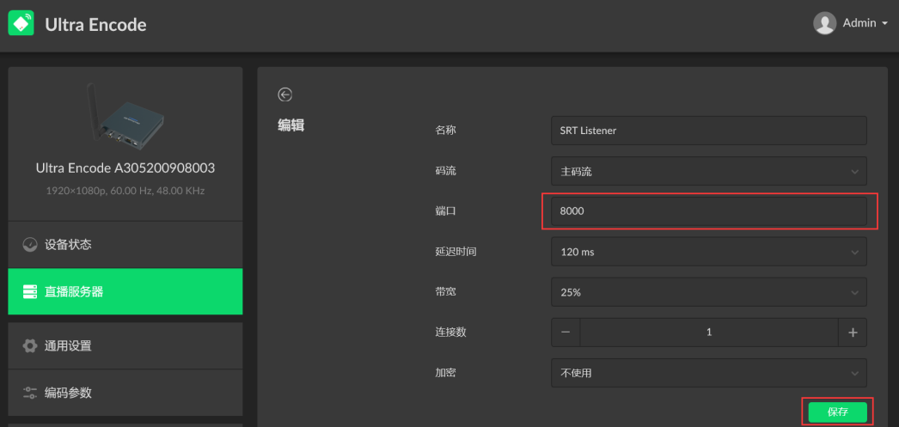
Task: Open the 延迟时间 120 ms dropdown
Action: point(708,252)
